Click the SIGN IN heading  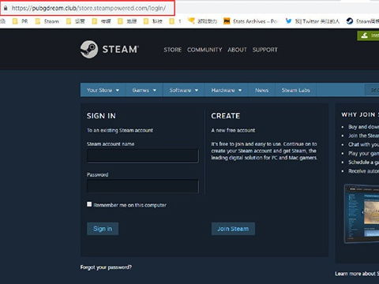[x=101, y=116]
